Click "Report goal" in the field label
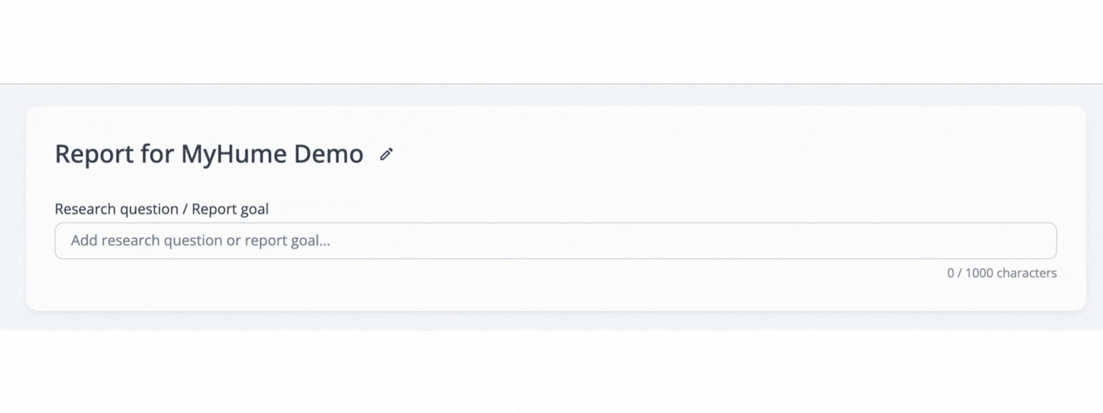 230,209
